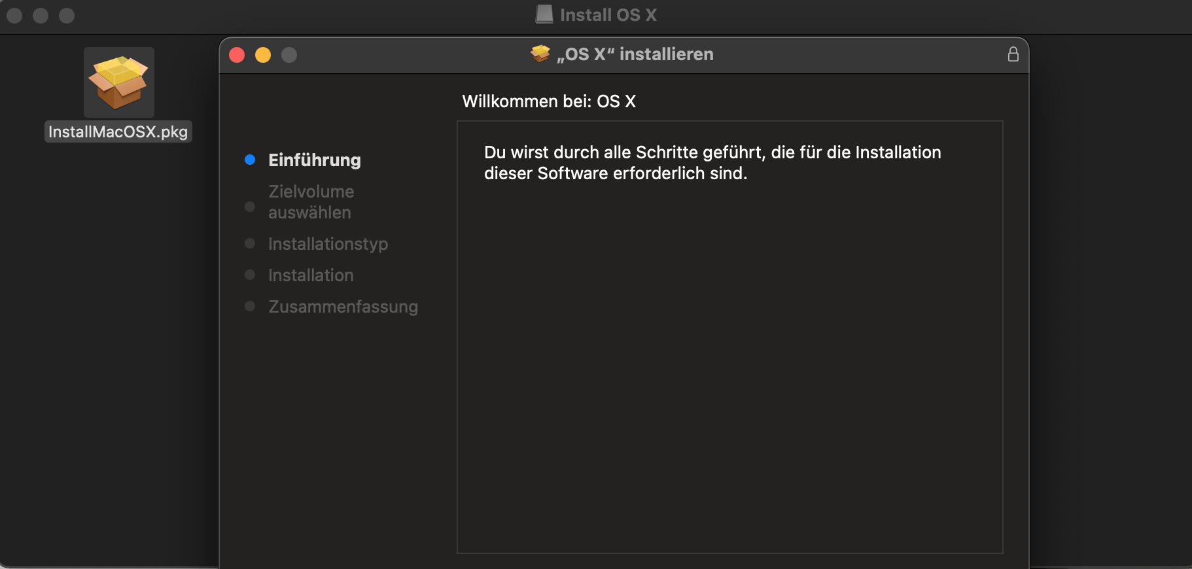This screenshot has width=1192, height=569.
Task: Click the bullet beside Installationstyp
Action: pos(250,243)
